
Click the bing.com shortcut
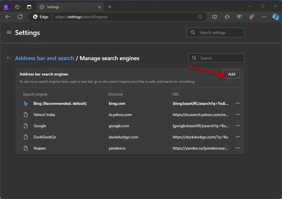[x=117, y=103]
